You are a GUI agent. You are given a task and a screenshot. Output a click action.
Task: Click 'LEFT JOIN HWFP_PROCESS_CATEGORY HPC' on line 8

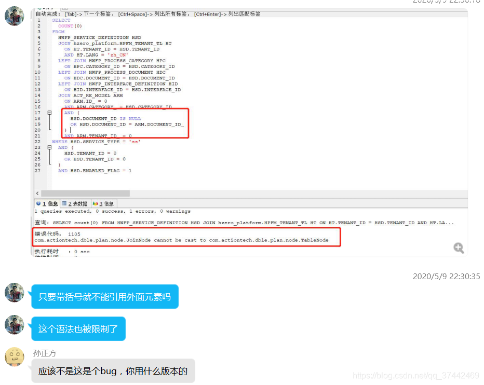click(112, 61)
